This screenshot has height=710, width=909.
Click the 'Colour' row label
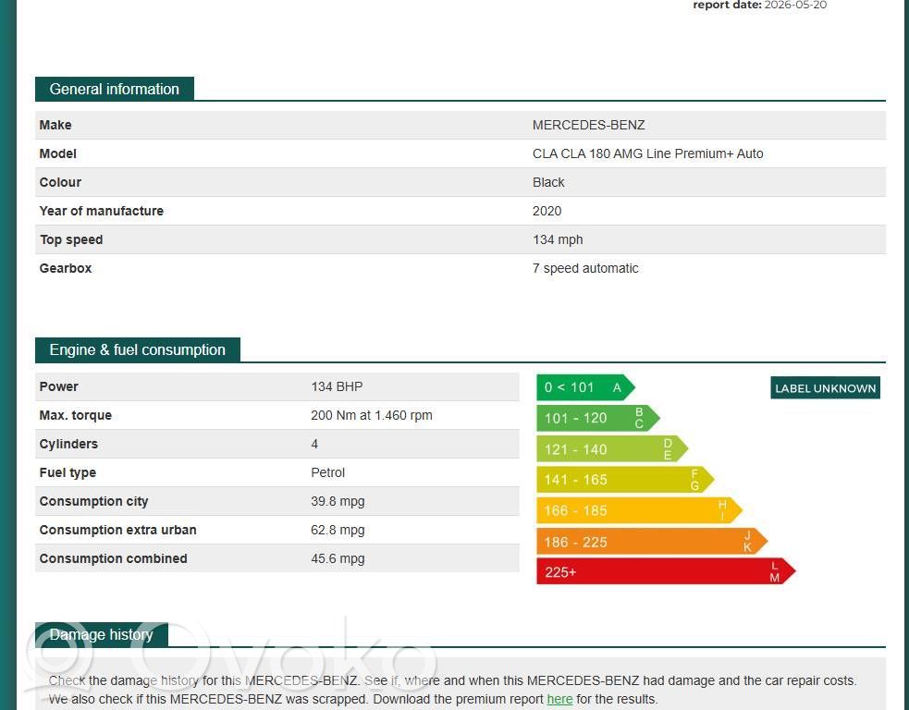pyautogui.click(x=60, y=182)
